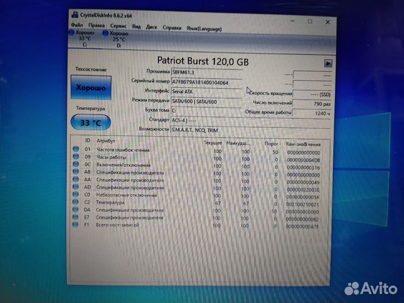
Task: Open the Сервис menu
Action: (118, 26)
